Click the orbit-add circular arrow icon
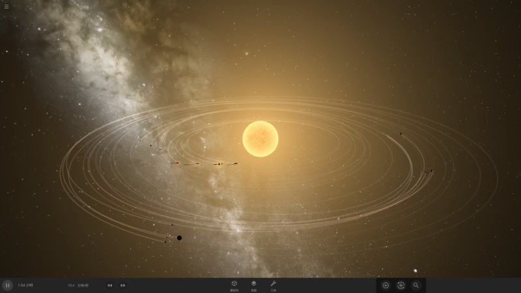 coord(401,285)
